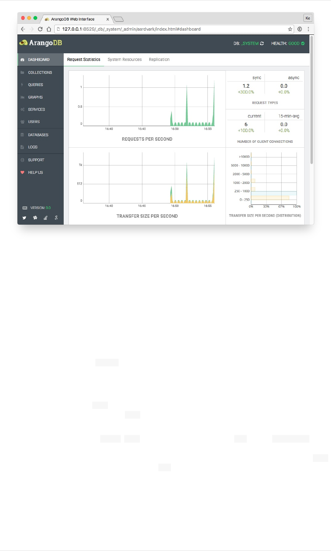Open a new browser tab
Viewport: 331px width, 551px height.
(119, 19)
